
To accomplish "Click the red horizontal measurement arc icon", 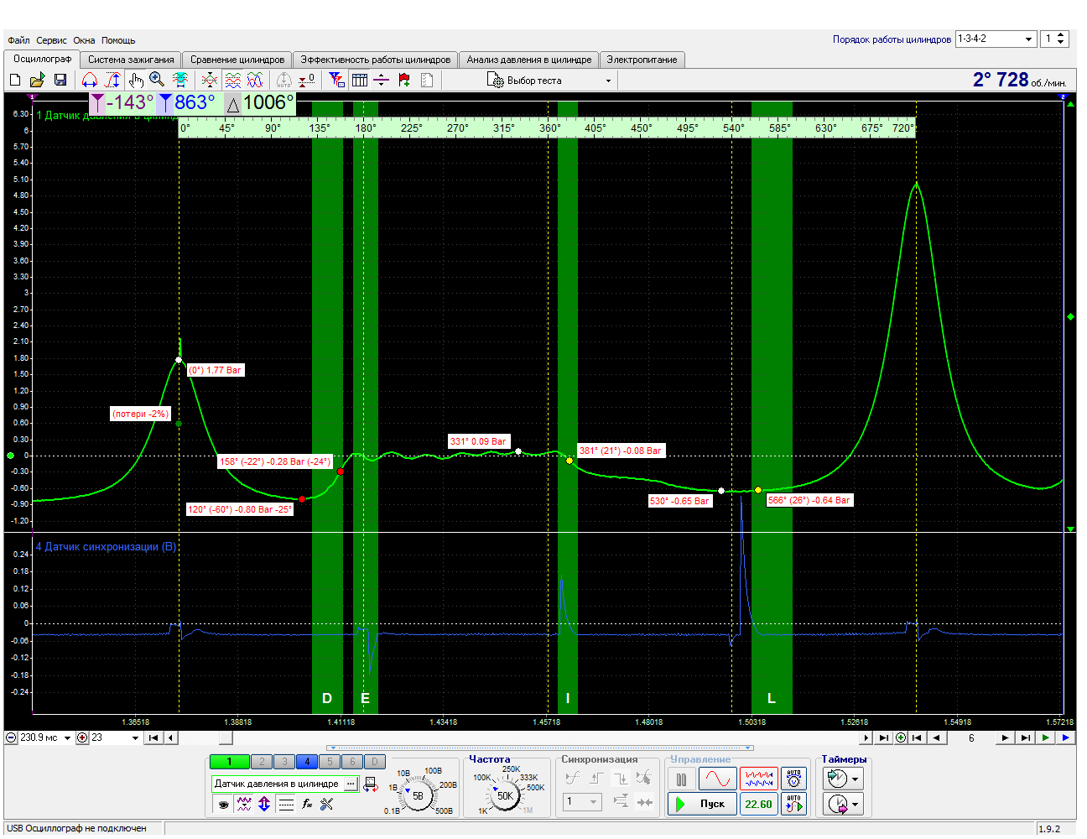I will coord(90,80).
